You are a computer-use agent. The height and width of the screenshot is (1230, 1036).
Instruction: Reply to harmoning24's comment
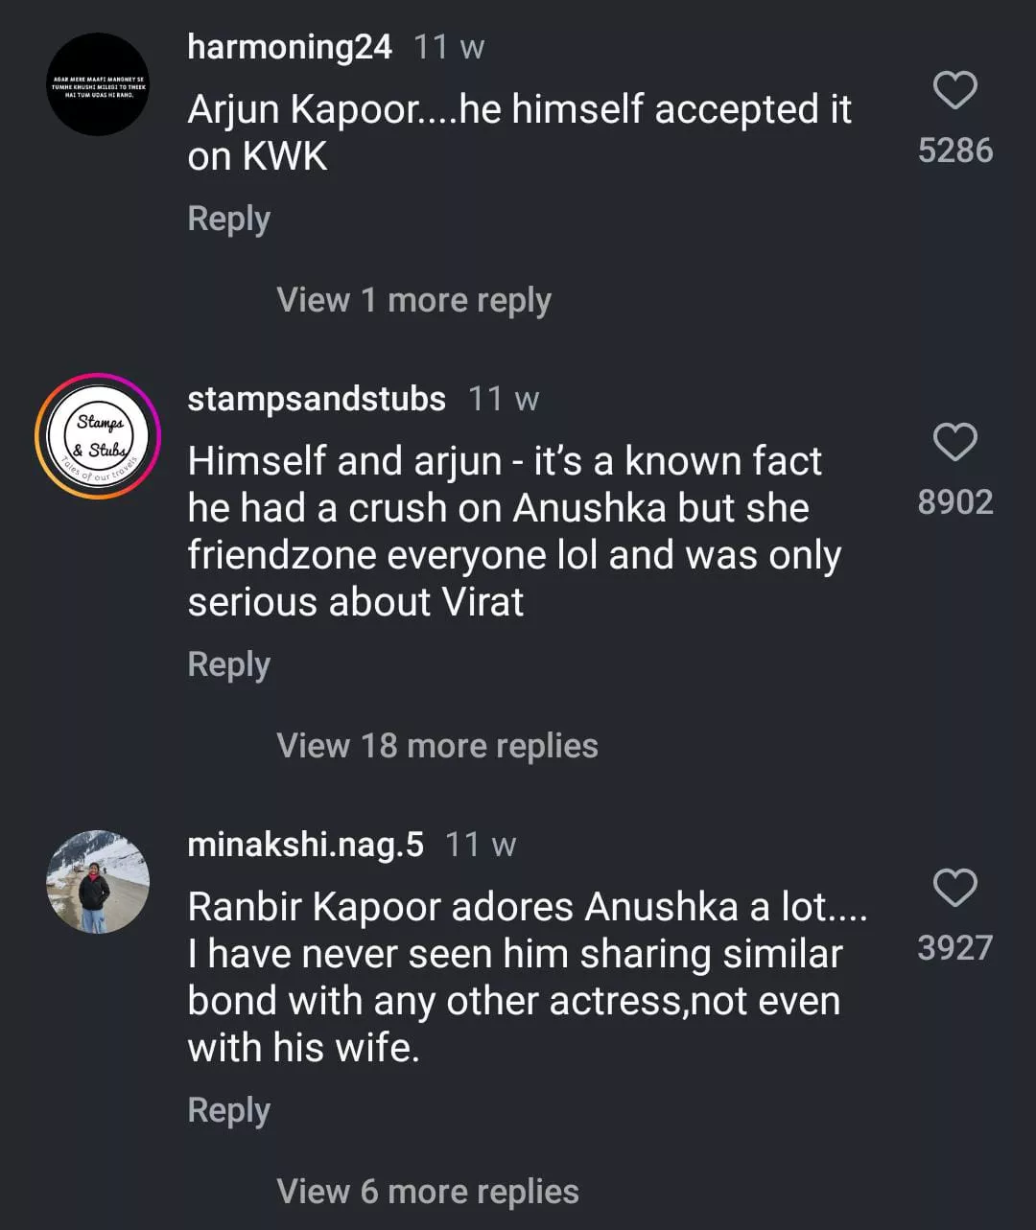[228, 219]
